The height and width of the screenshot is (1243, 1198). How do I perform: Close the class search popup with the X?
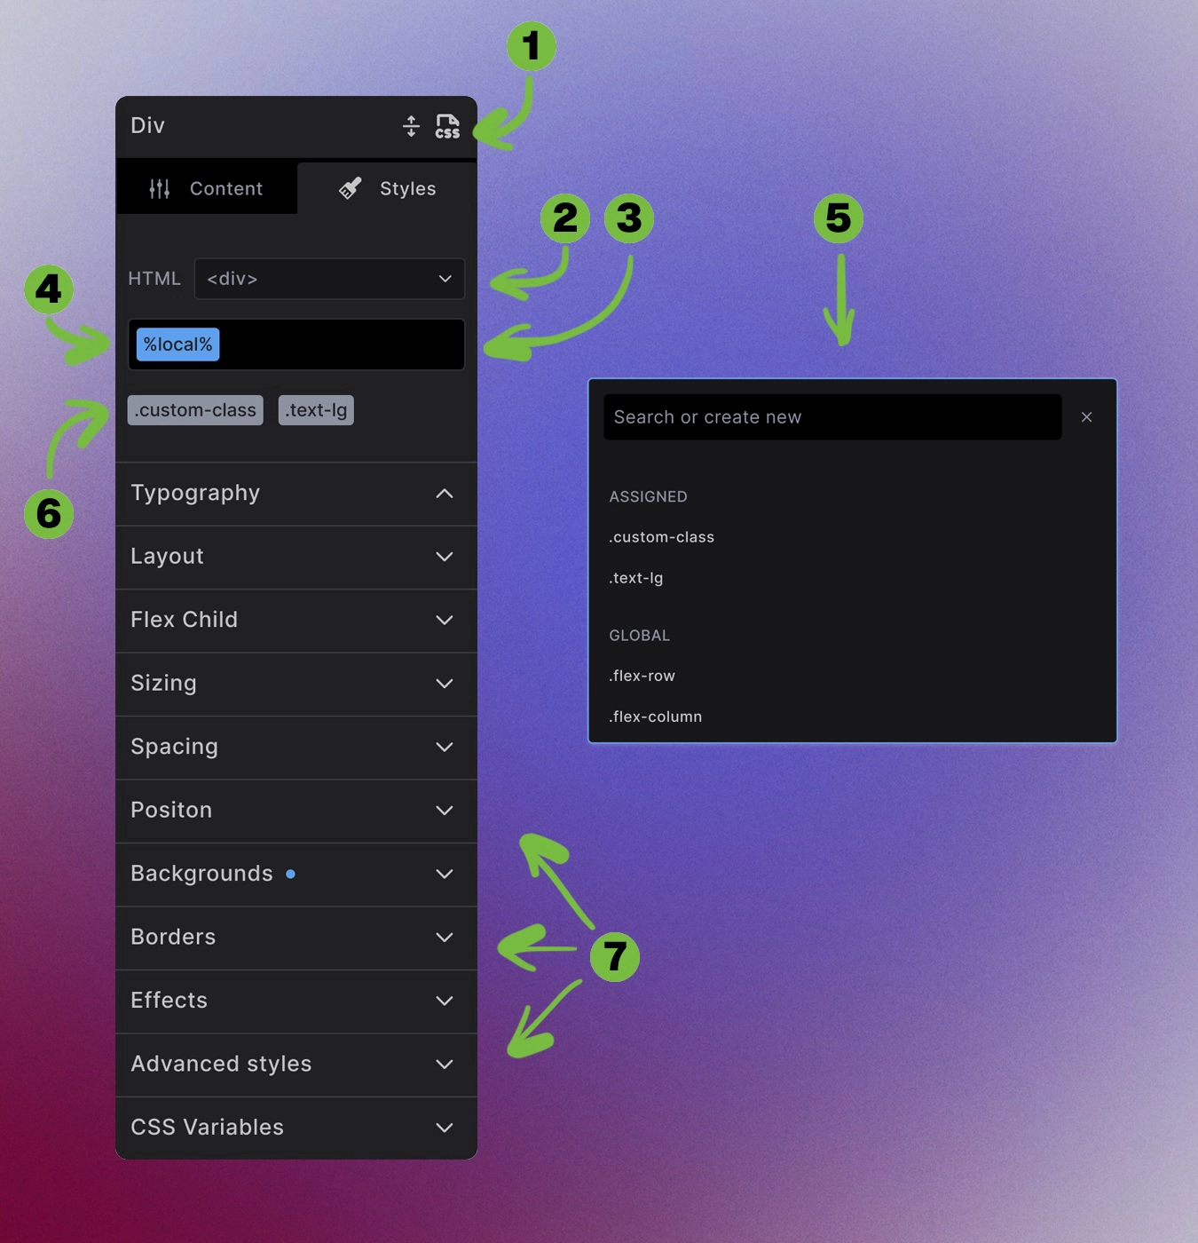pos(1086,416)
